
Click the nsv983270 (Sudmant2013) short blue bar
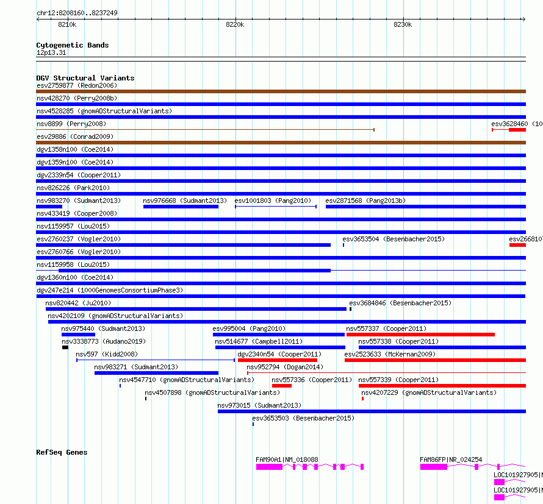[x=49, y=207]
